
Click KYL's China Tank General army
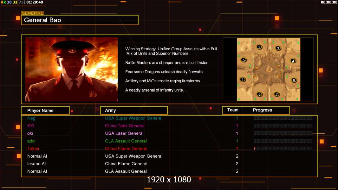125,126
